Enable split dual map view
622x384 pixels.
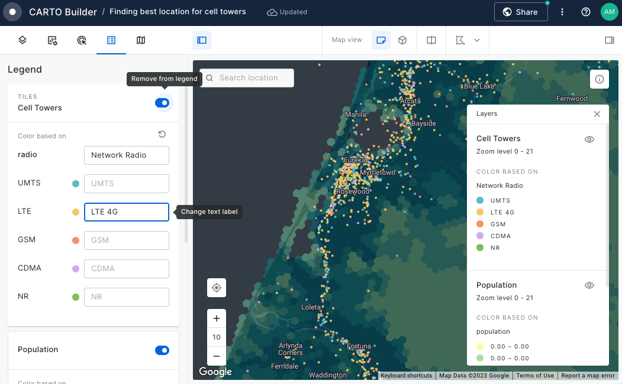[x=431, y=40]
